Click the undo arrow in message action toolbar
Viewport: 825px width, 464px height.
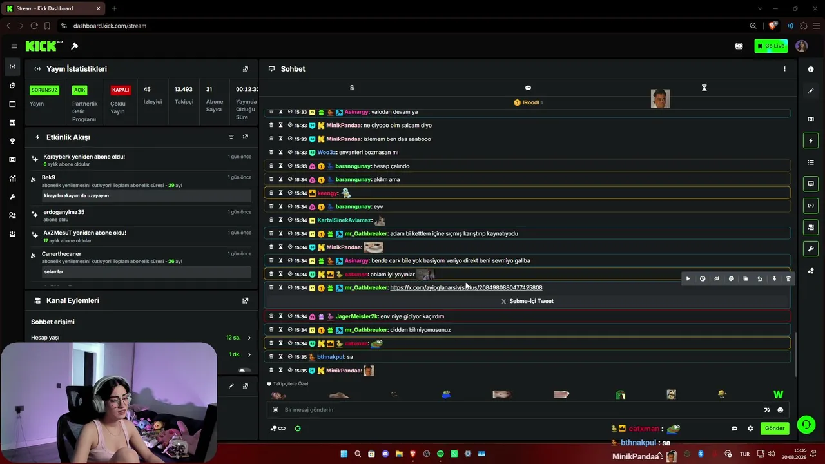(760, 279)
